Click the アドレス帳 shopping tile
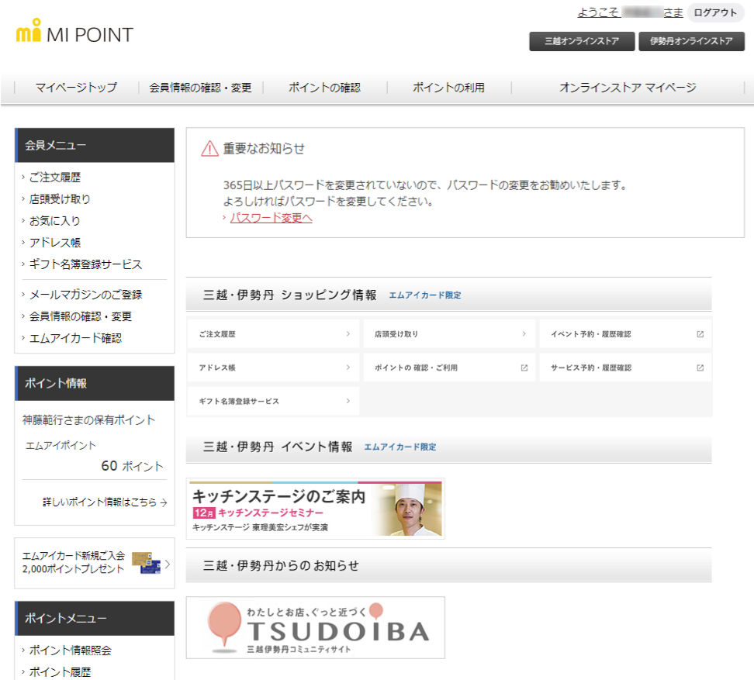The height and width of the screenshot is (680, 754). [x=273, y=368]
